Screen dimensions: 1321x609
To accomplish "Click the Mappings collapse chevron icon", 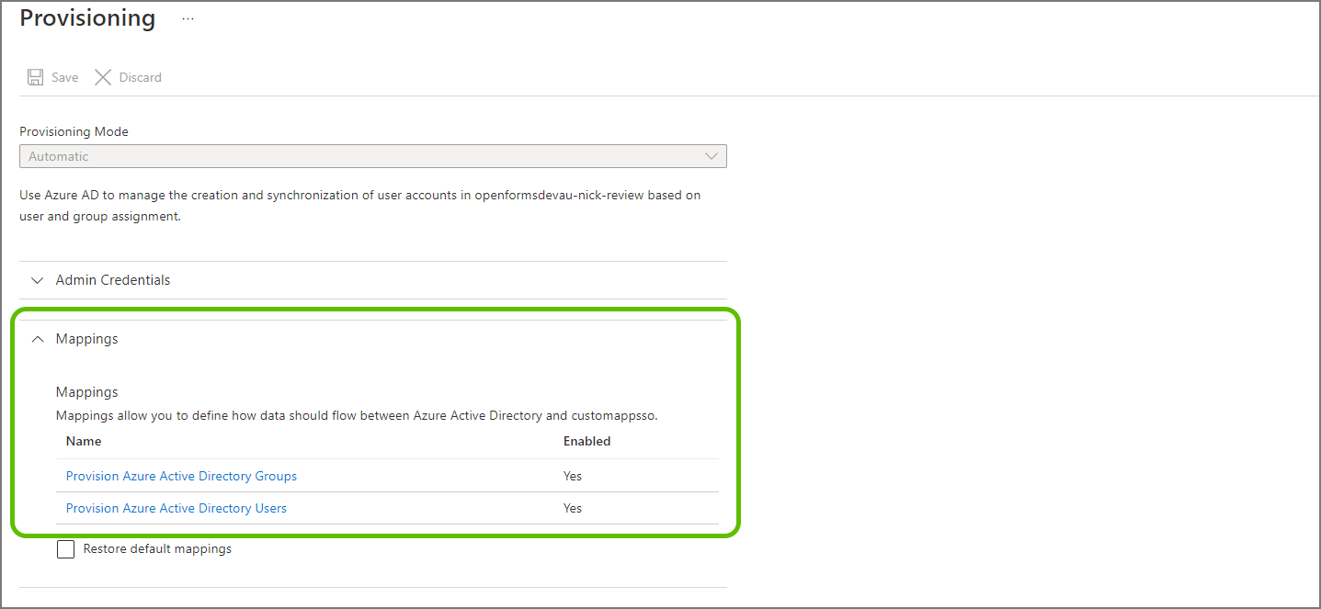I will coord(38,339).
